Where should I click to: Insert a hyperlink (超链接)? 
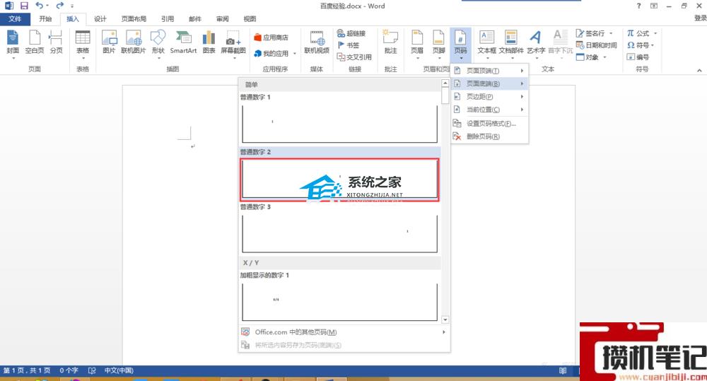point(351,33)
